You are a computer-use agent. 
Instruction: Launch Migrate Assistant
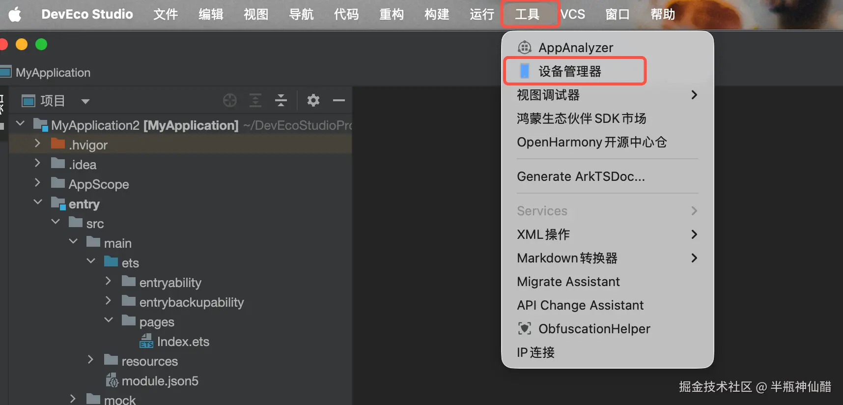[x=607, y=282]
